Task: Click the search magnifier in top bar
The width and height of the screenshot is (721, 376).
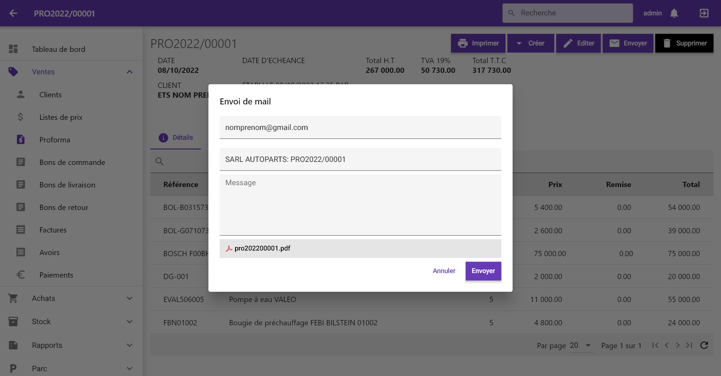Action: (511, 13)
